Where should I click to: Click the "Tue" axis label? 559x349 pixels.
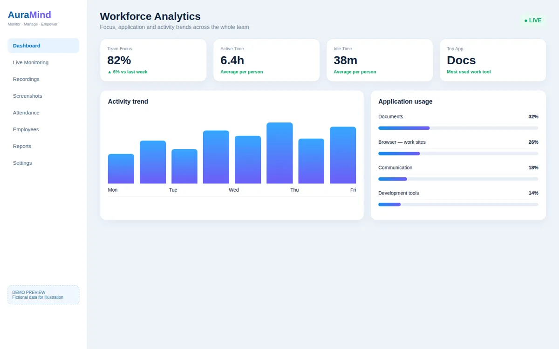[x=173, y=190]
